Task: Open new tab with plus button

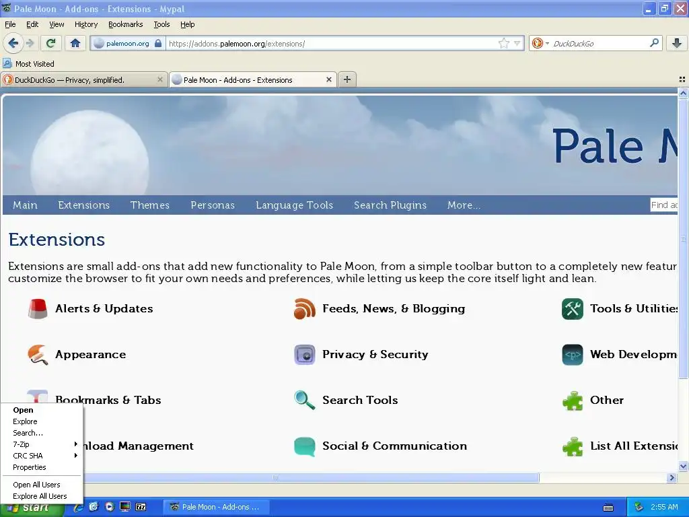Action: pos(347,79)
